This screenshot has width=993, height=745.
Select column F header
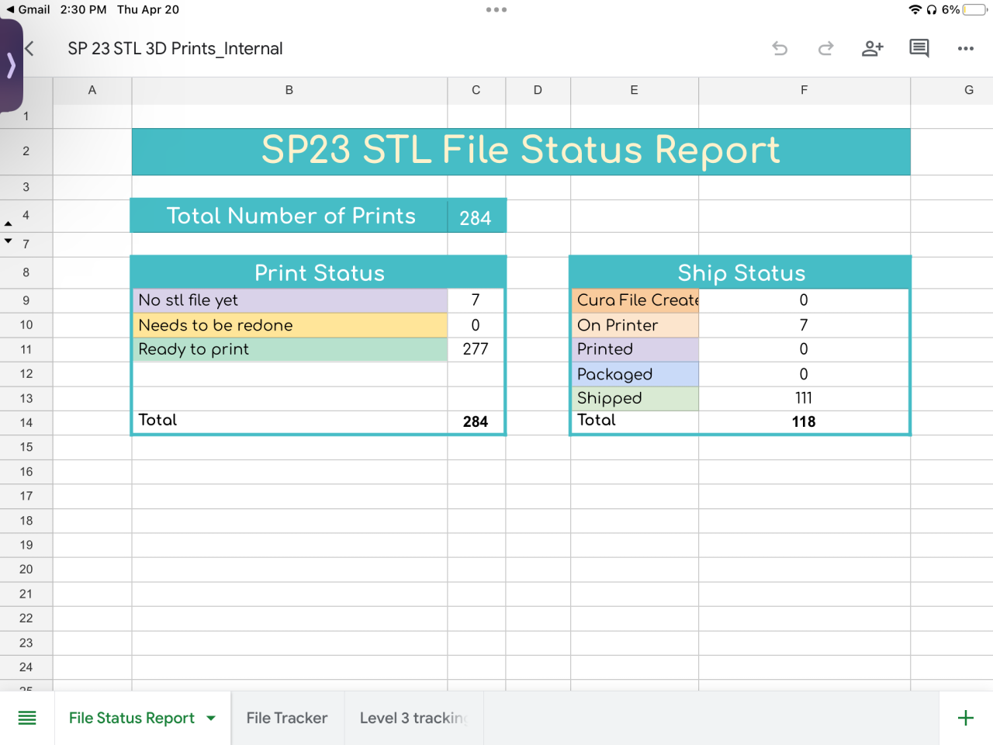pos(804,90)
